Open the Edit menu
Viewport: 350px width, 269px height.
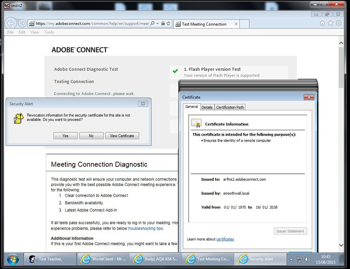(x=22, y=32)
